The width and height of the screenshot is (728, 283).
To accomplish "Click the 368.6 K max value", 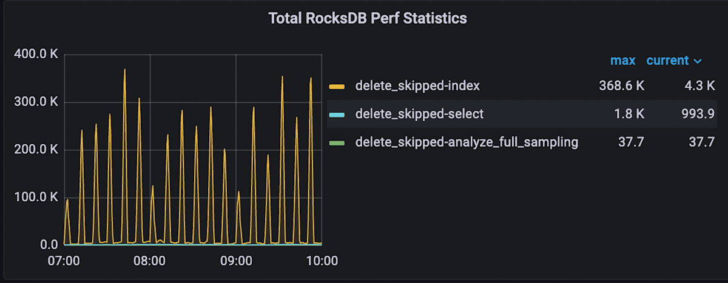I will click(x=621, y=86).
